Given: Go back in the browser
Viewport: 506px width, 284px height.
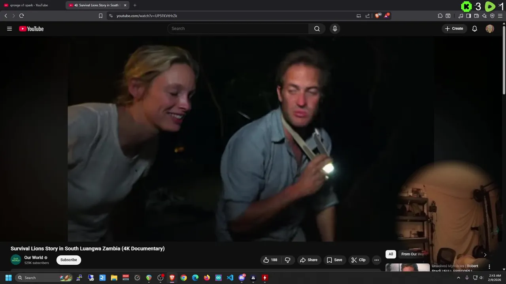Looking at the screenshot, I should point(6,16).
